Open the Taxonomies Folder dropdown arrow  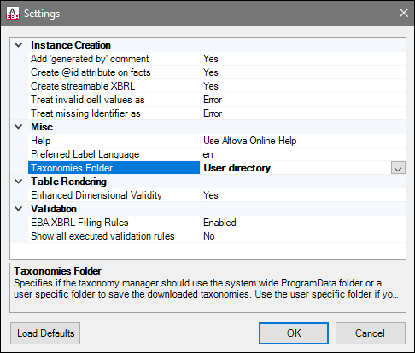398,168
